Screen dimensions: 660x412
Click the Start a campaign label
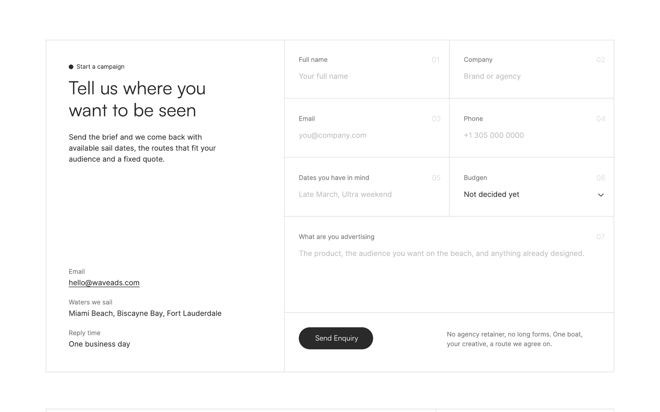point(100,67)
